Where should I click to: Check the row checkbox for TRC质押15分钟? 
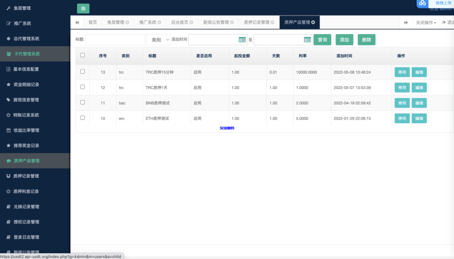[82, 72]
